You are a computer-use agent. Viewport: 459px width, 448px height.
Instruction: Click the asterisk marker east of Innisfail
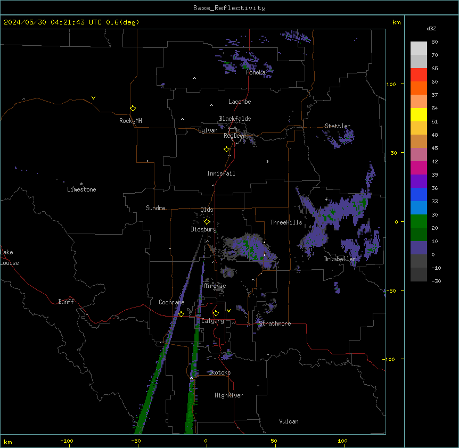coord(267,162)
